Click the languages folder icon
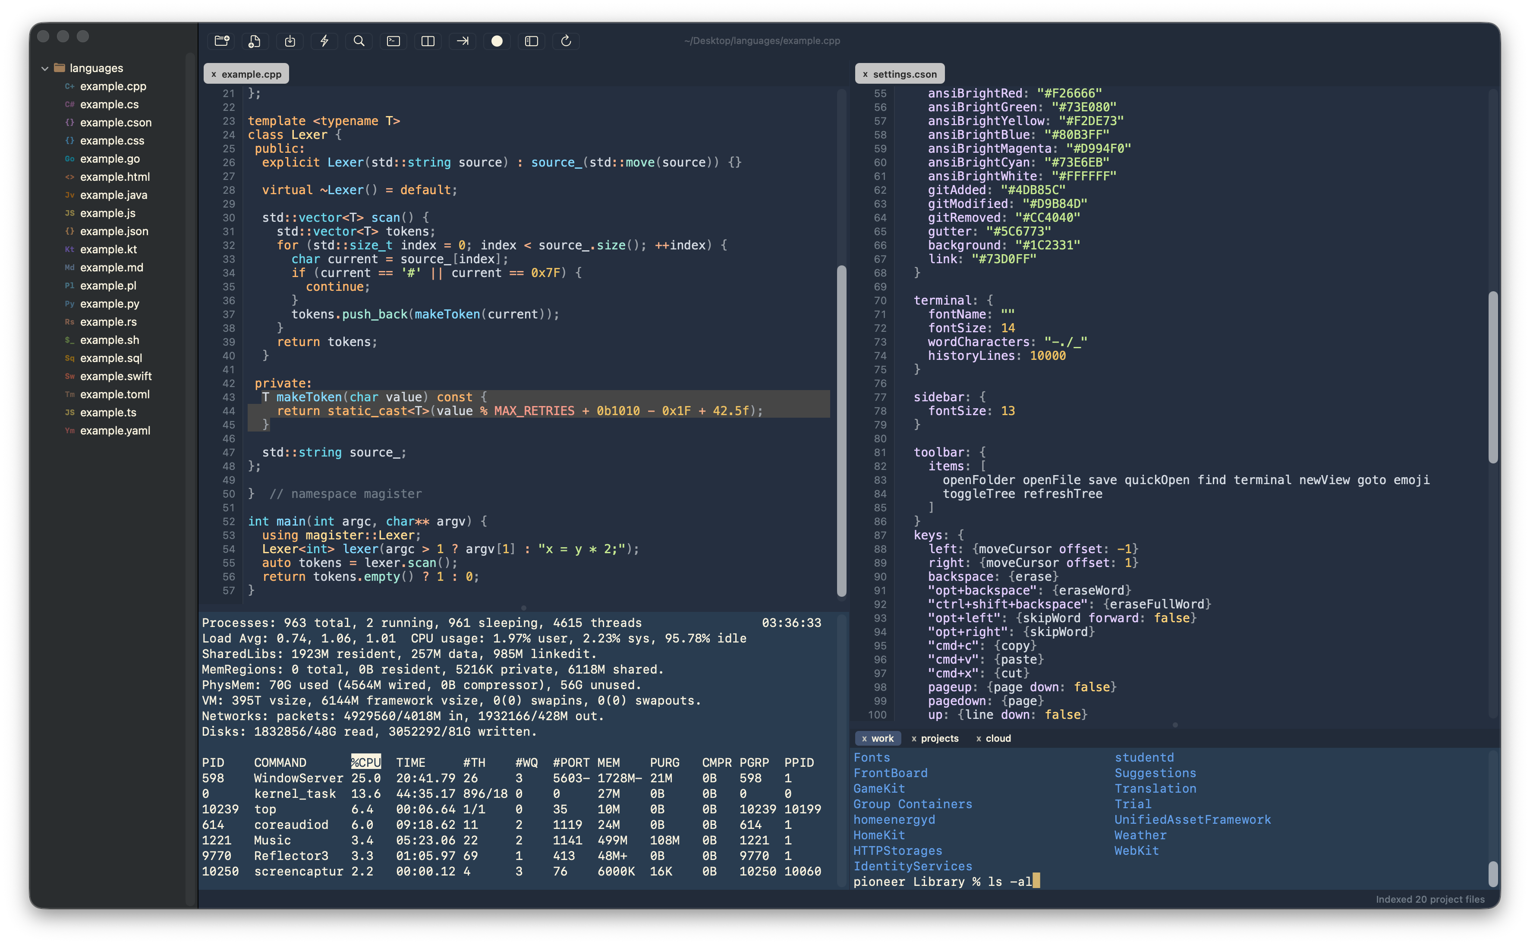1530x945 pixels. [60, 67]
